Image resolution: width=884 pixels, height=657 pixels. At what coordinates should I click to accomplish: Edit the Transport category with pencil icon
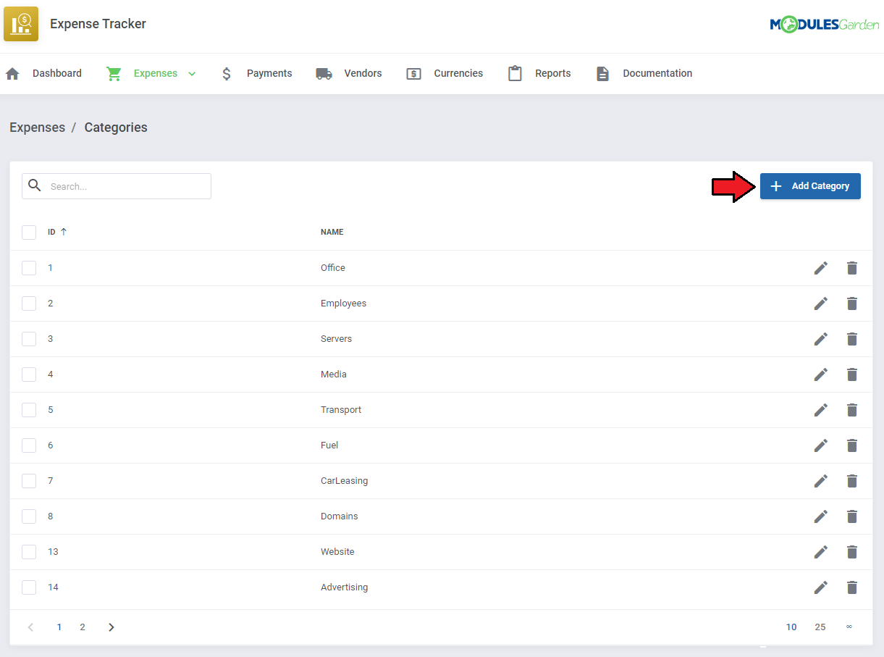820,410
